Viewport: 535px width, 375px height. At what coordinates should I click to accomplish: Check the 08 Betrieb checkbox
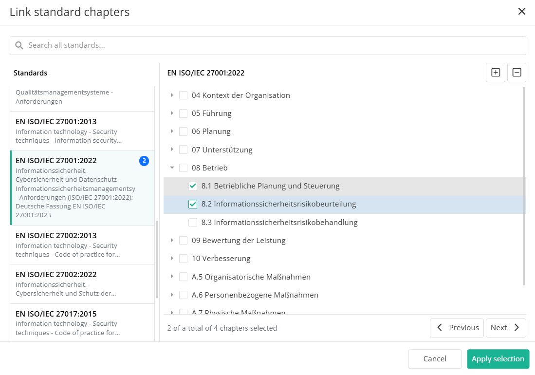[183, 168]
